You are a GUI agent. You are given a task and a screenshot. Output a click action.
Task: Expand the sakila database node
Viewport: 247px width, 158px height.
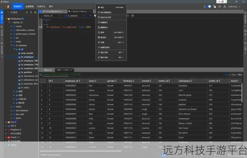tap(12, 42)
